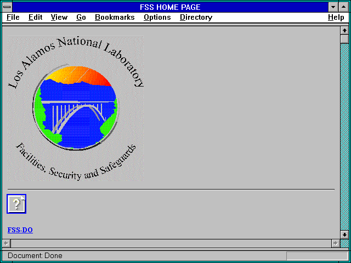
Task: Click the vertical scrollbar down arrow
Action: pos(344,235)
